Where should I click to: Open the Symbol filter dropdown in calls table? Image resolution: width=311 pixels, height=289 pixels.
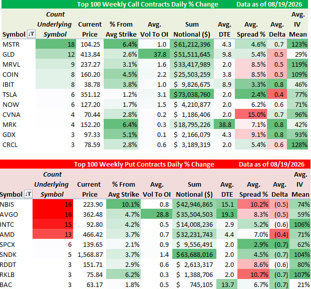(31, 34)
